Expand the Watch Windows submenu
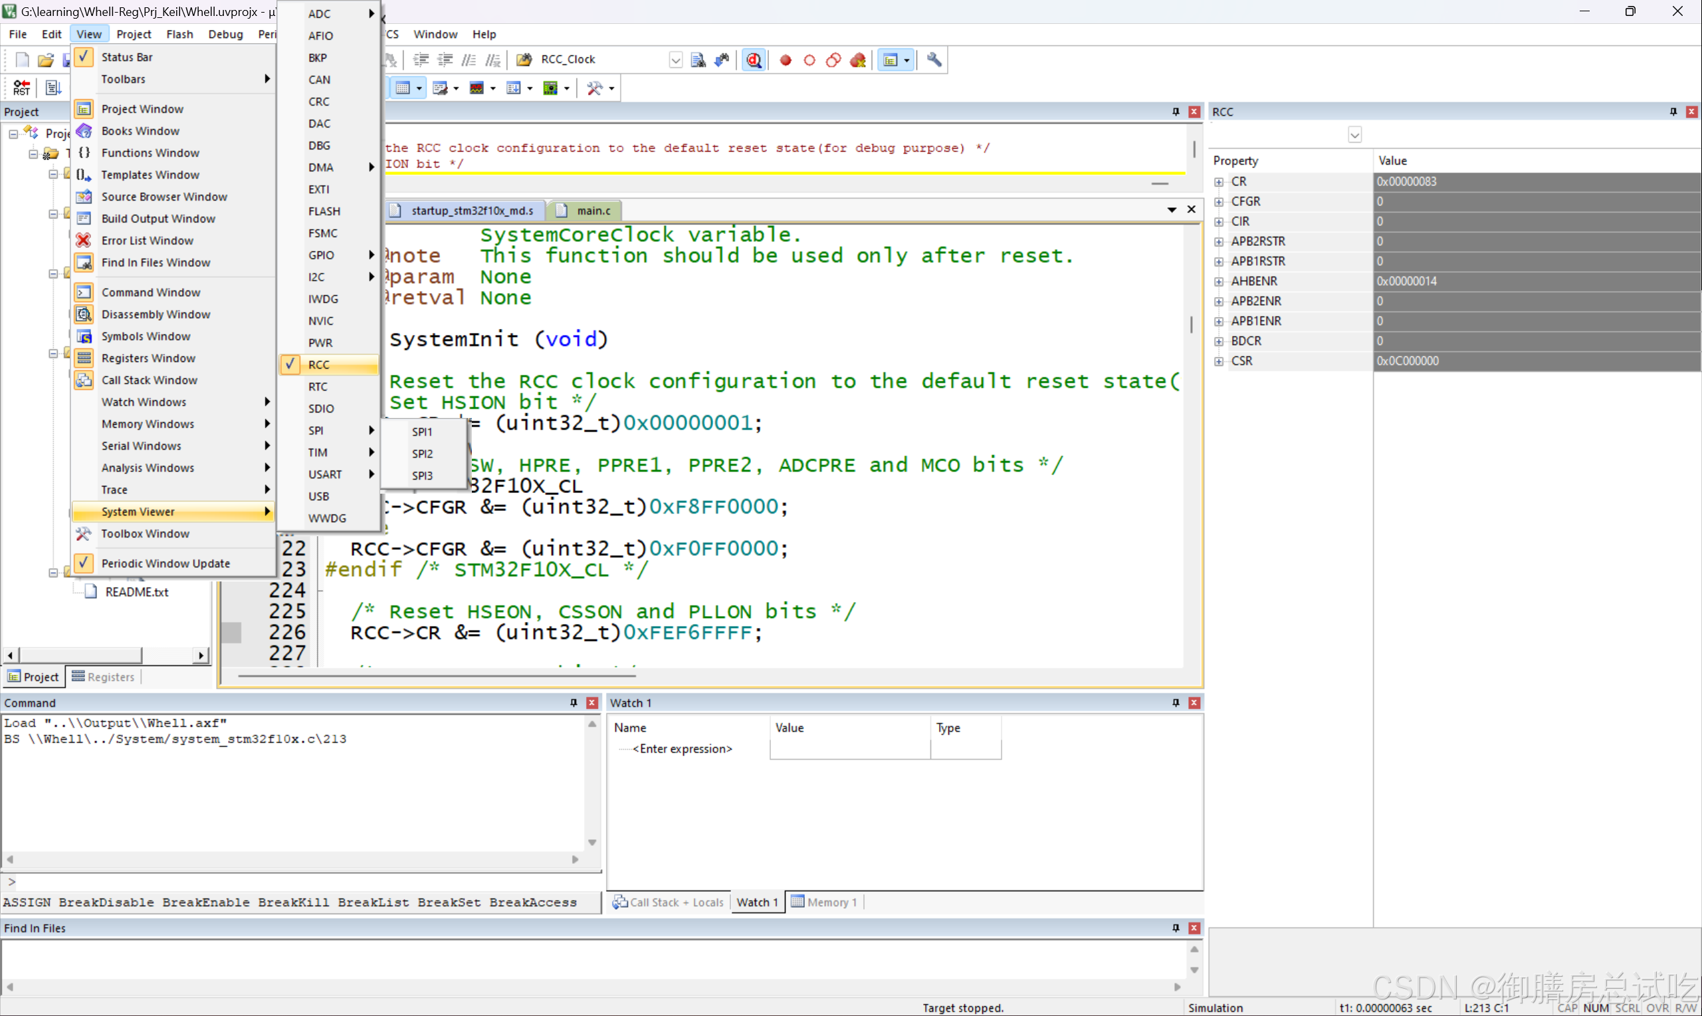Screen dimensions: 1702x1016 (173, 402)
